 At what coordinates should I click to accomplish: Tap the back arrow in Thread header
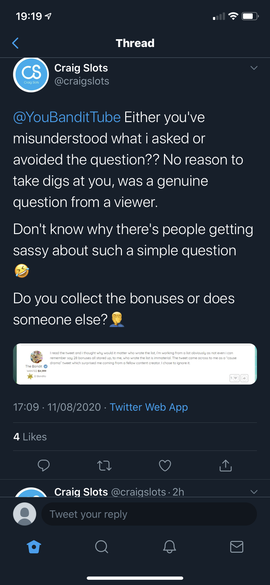pos(15,43)
